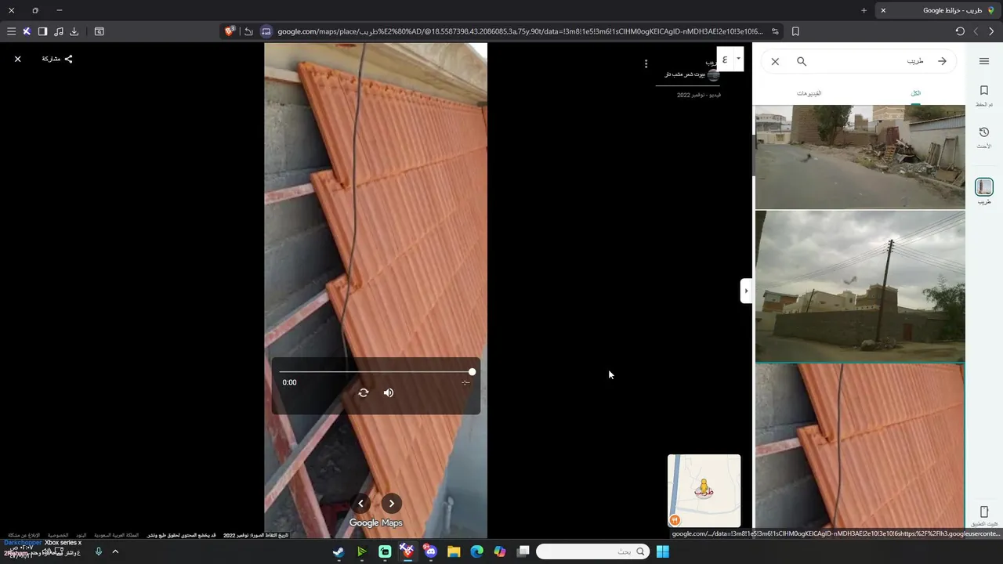
Task: Expand hidden system tray icons chevron
Action: pyautogui.click(x=115, y=551)
